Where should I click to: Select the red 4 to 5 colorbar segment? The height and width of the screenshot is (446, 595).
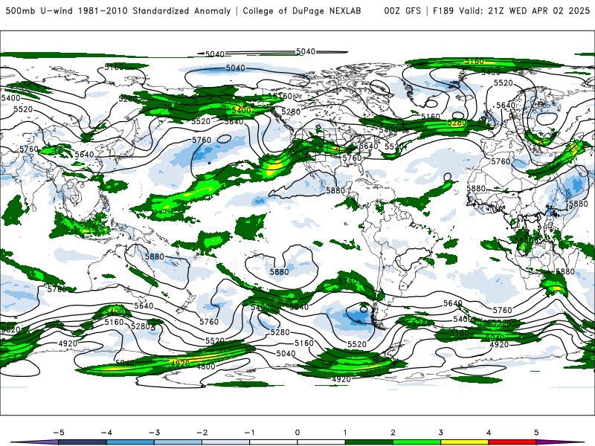point(512,442)
